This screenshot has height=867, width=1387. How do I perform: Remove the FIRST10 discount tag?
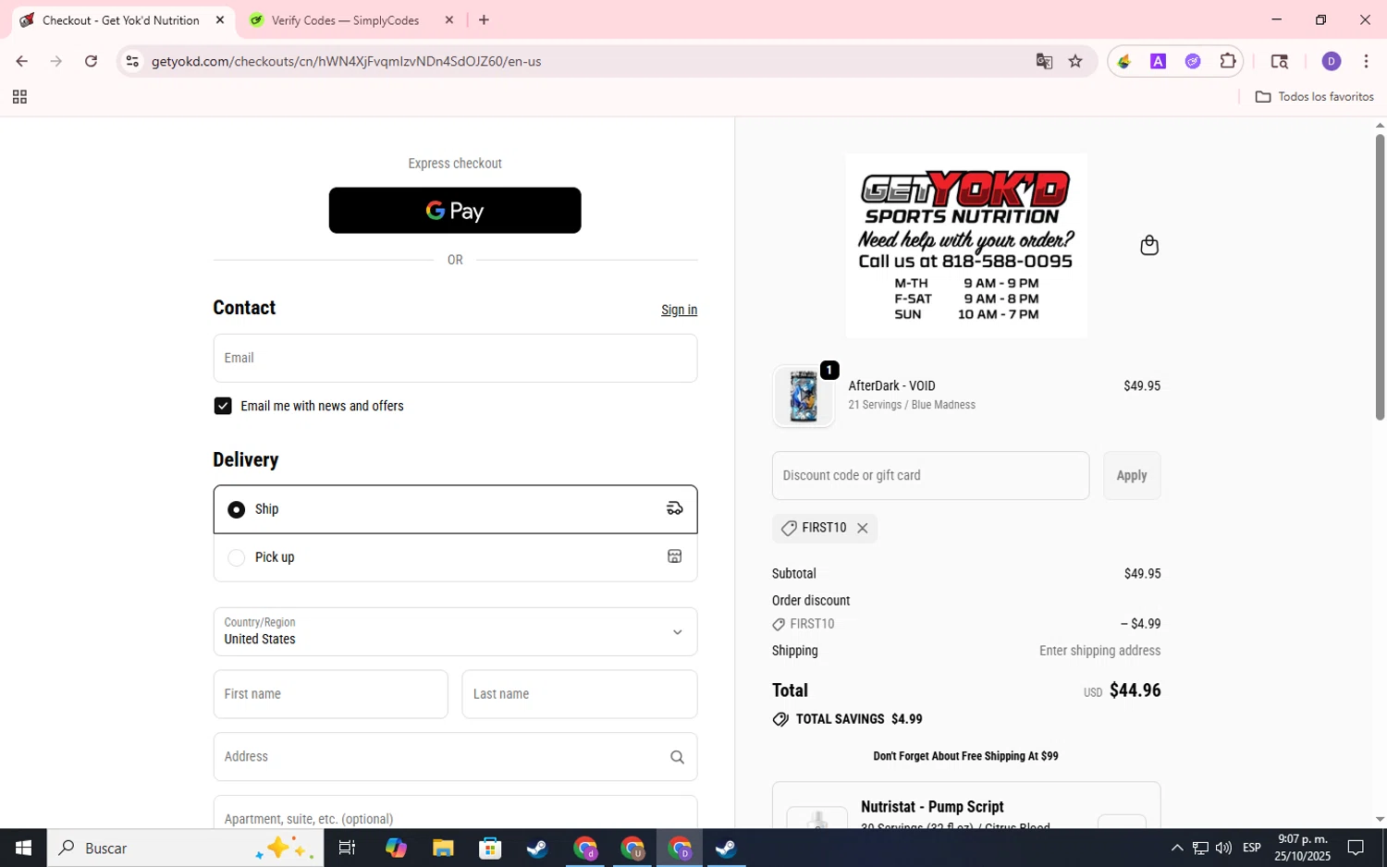(862, 528)
